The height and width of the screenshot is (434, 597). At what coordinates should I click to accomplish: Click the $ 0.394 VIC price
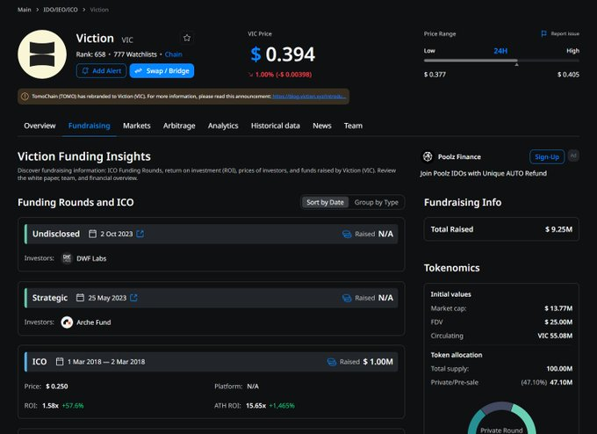coord(283,54)
